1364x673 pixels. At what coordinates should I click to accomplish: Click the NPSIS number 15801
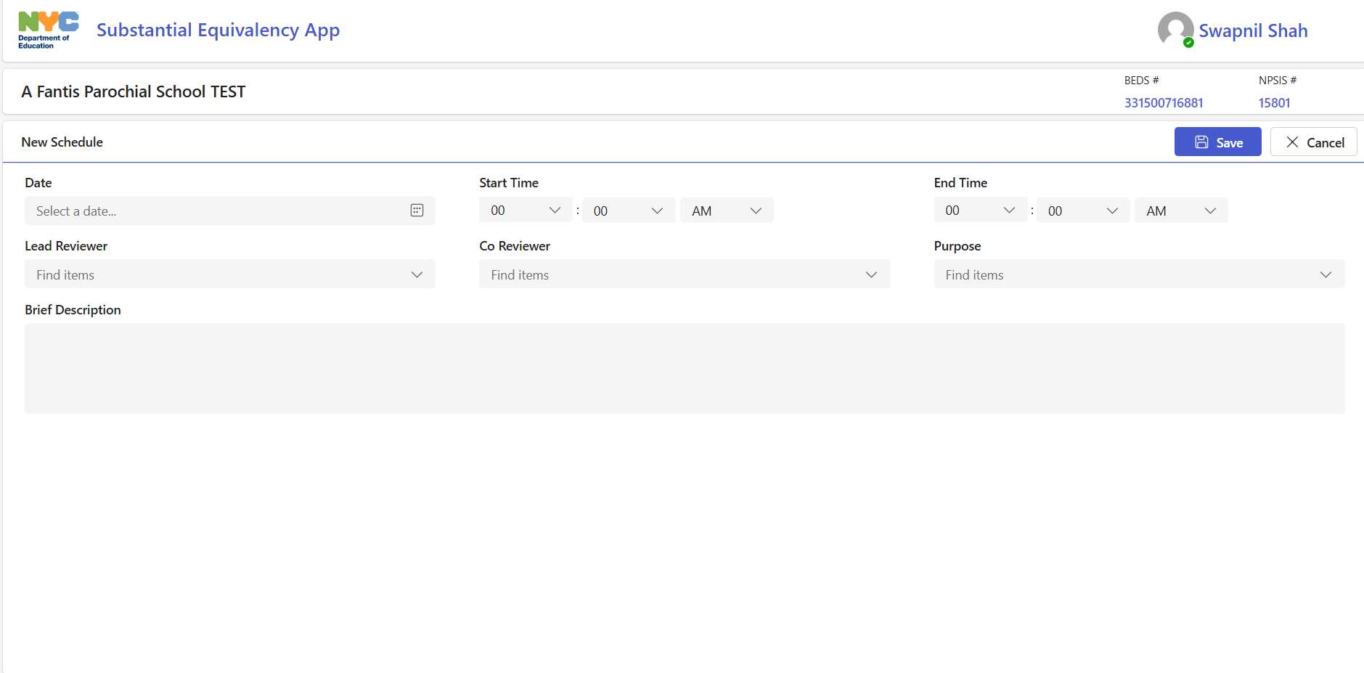coord(1274,103)
